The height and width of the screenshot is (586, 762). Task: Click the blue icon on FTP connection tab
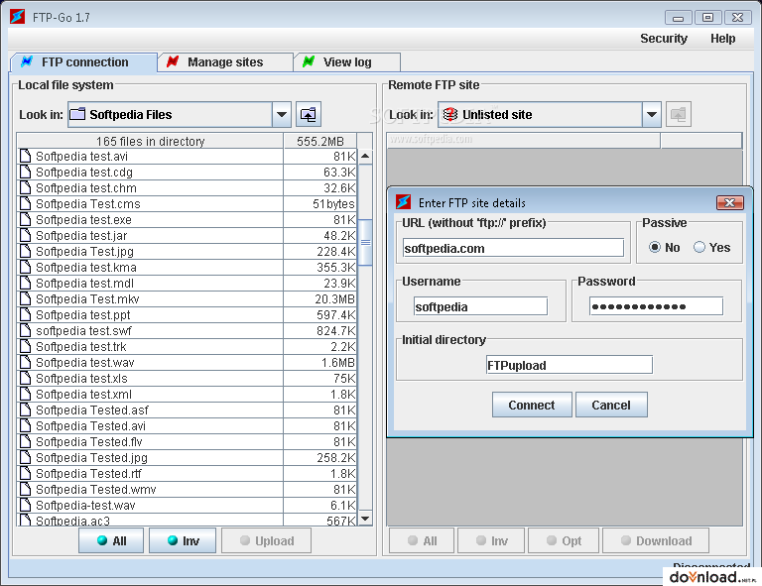pos(27,61)
